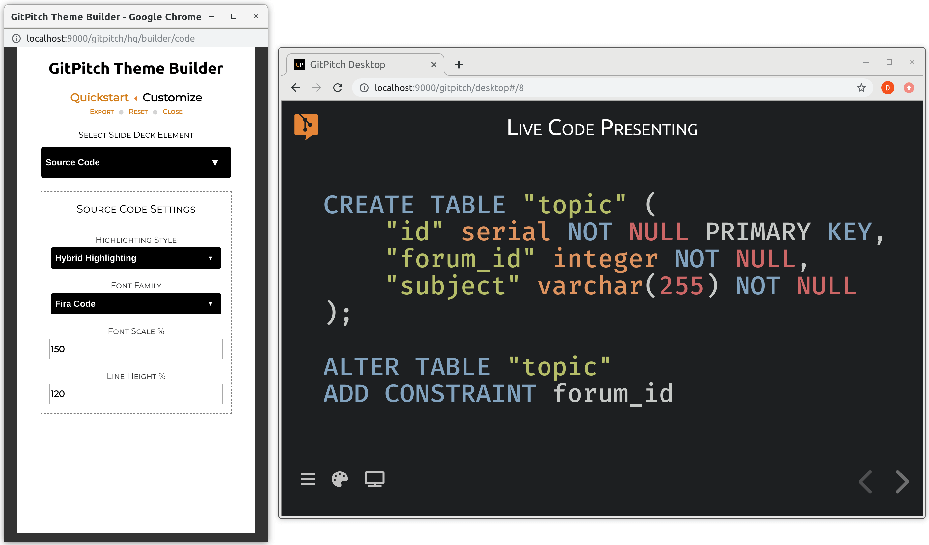Click the Source Code Settings heading
929x545 pixels.
tap(136, 209)
